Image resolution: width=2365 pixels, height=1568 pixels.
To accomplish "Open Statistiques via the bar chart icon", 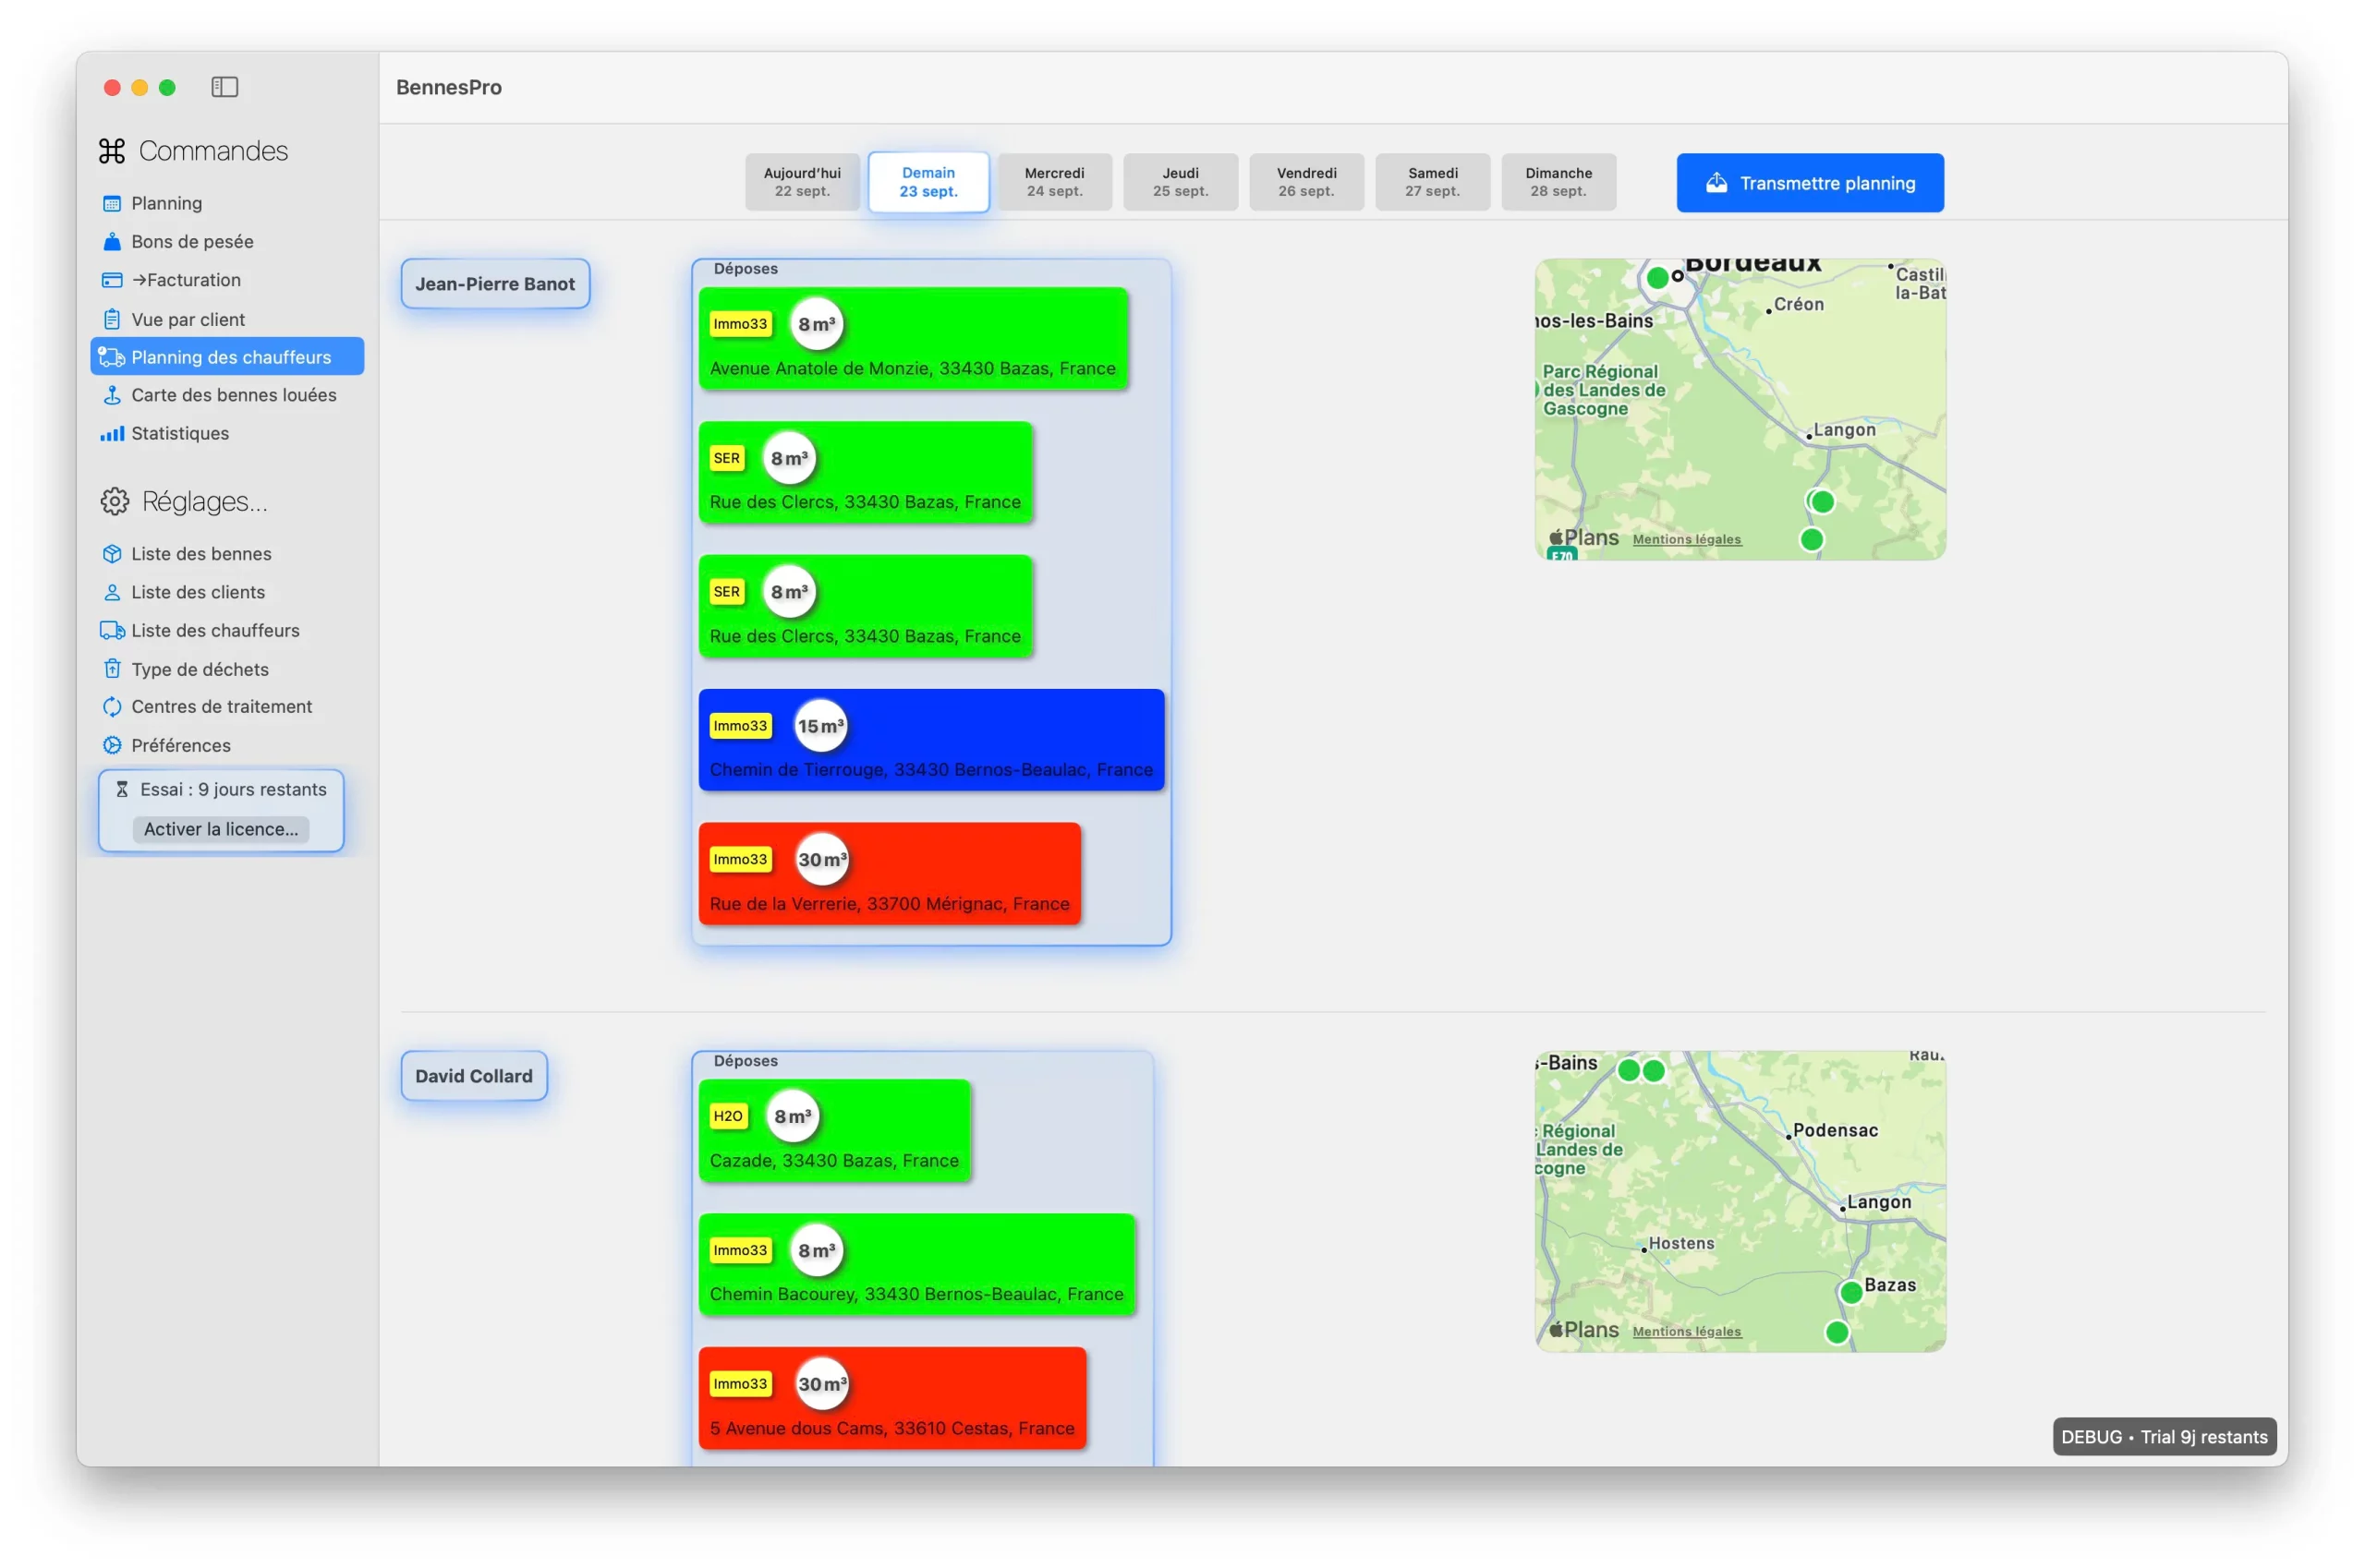I will 112,433.
